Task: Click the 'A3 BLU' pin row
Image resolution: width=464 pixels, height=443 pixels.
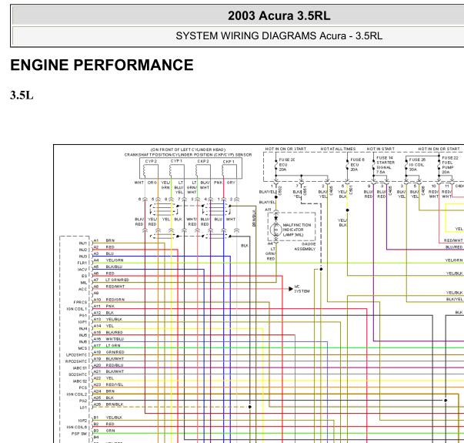Action: (104, 253)
